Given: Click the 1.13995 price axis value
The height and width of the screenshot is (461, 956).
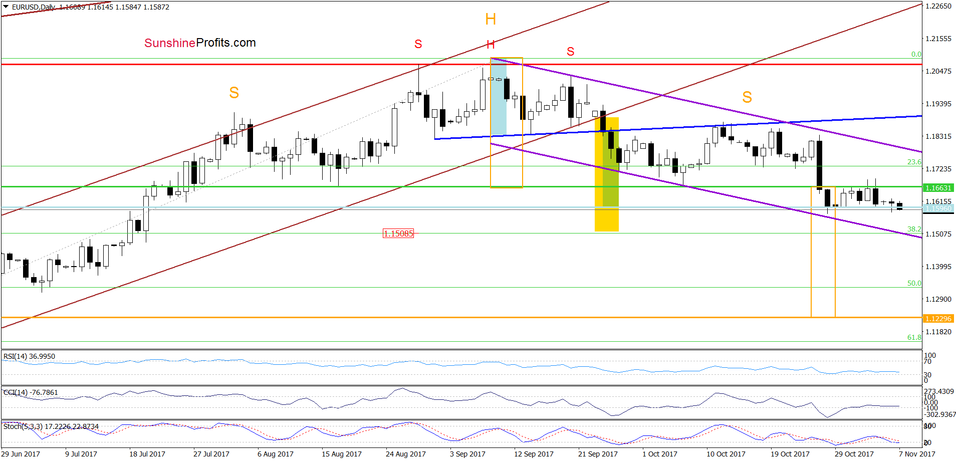Looking at the screenshot, I should pyautogui.click(x=938, y=267).
